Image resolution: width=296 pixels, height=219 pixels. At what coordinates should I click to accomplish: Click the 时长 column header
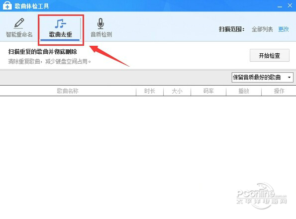tap(150, 91)
